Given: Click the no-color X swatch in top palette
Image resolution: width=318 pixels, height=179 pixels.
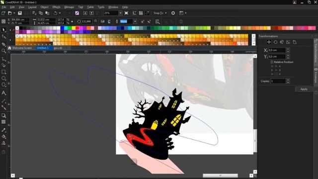Looking at the screenshot, I should click(x=17, y=28).
